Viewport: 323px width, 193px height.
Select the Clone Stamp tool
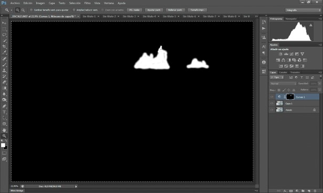pos(4,70)
